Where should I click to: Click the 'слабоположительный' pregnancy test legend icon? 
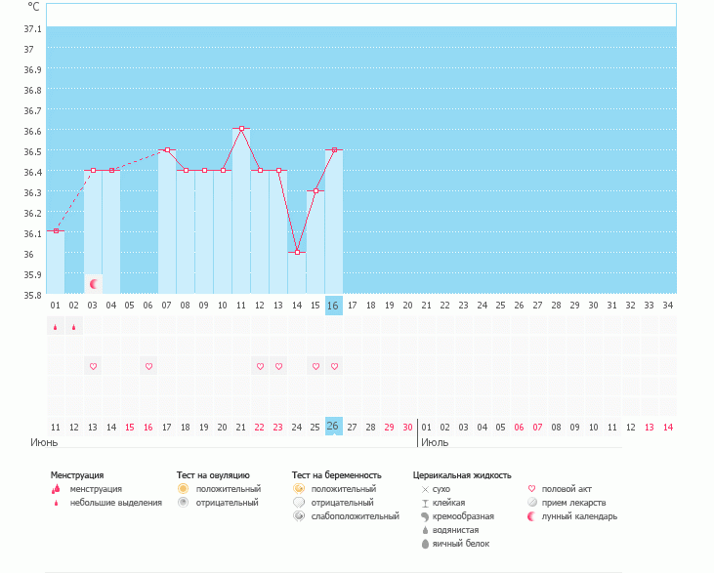tap(298, 516)
